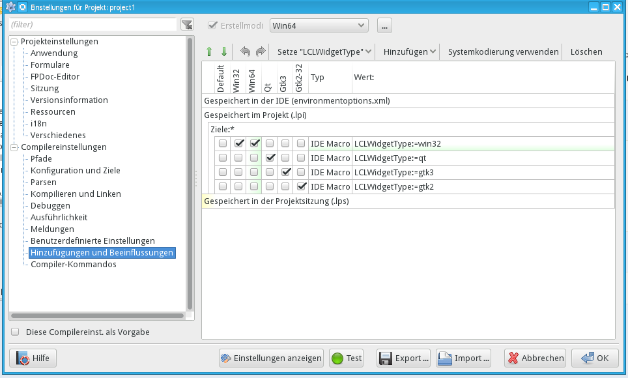Click the undo arrow icon

tap(246, 51)
